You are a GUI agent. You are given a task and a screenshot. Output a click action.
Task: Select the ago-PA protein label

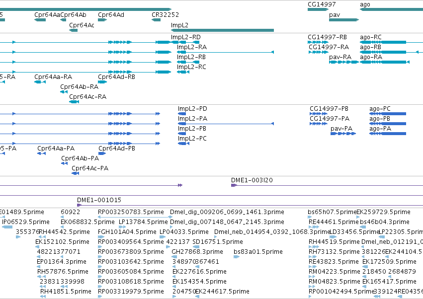coord(380,129)
